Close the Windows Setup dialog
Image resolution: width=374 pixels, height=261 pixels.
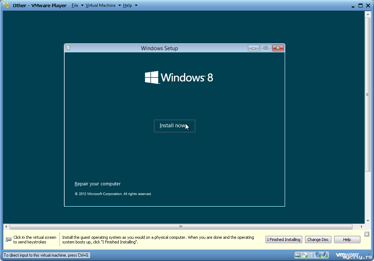(x=278, y=48)
